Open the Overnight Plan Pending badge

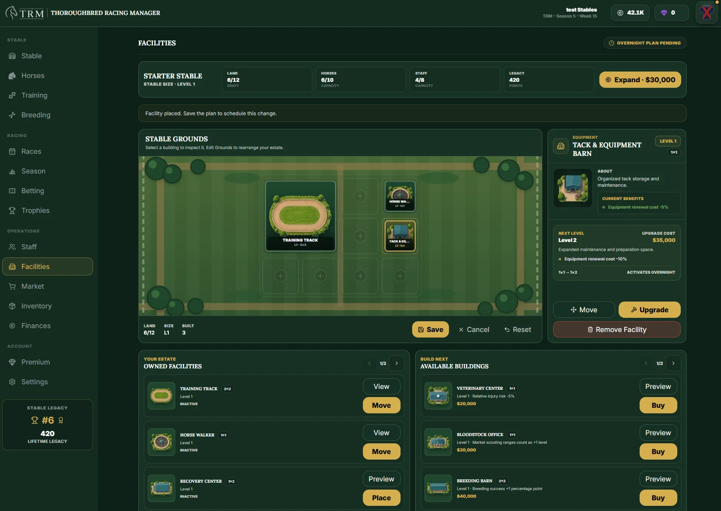[645, 43]
